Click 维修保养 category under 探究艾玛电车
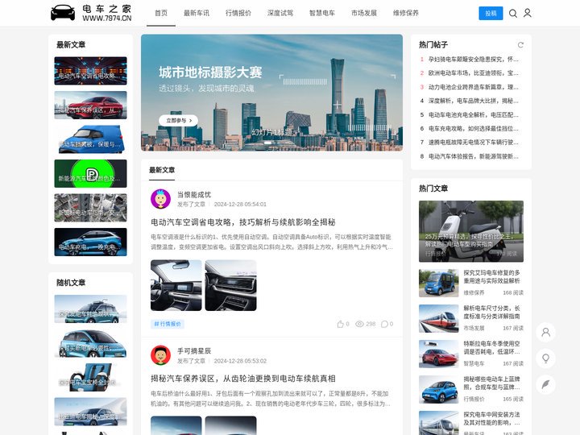 [474, 292]
